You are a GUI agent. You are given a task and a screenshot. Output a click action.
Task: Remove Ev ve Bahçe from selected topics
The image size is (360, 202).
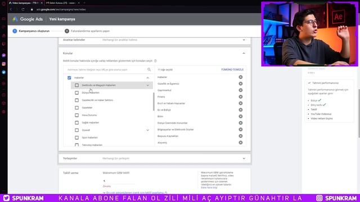pos(240,110)
